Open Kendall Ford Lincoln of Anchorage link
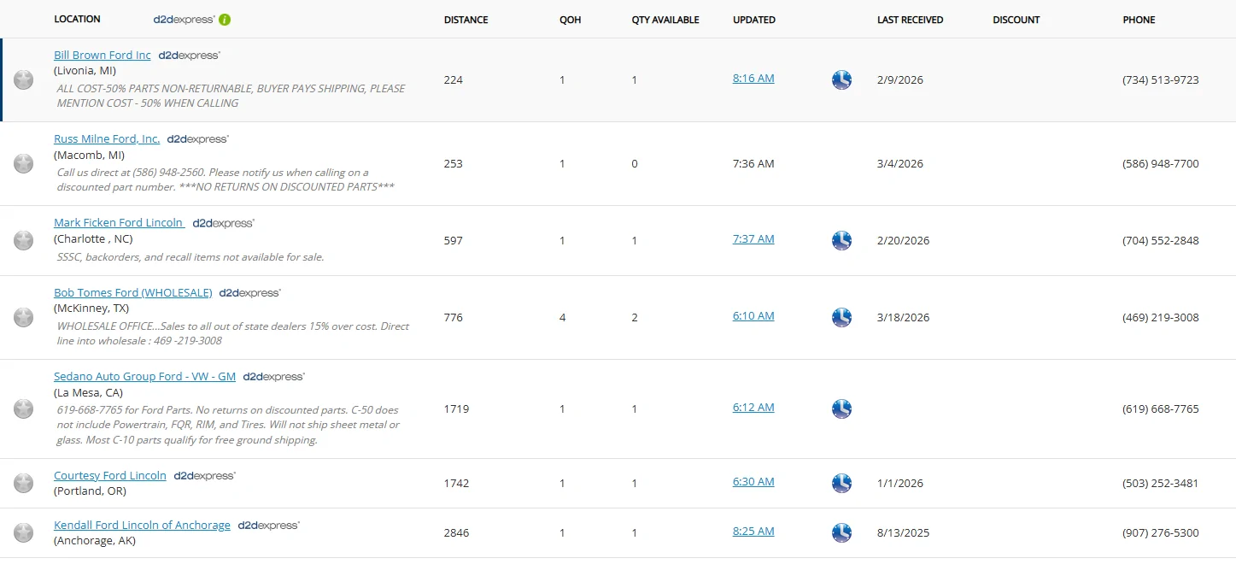This screenshot has height=570, width=1236. click(x=142, y=526)
